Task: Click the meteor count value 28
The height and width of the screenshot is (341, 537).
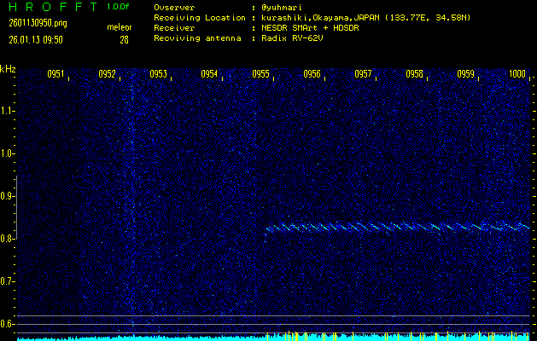Action: point(124,39)
